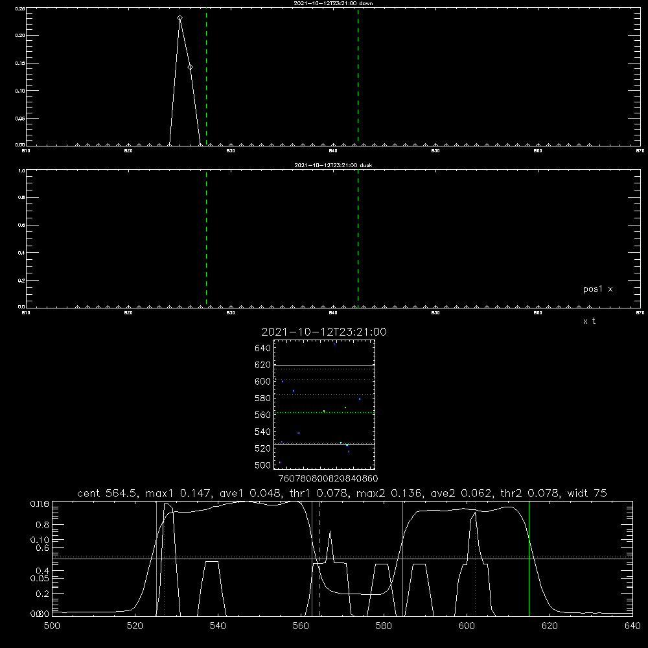Screen dimensions: 648x648
Task: Click the 520 y-axis label of scatter plot
Action: point(263,448)
